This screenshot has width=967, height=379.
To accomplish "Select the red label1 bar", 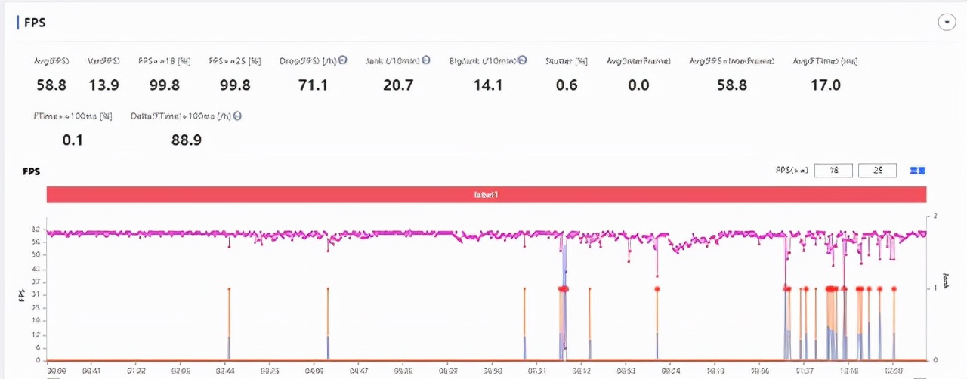I will (x=487, y=194).
